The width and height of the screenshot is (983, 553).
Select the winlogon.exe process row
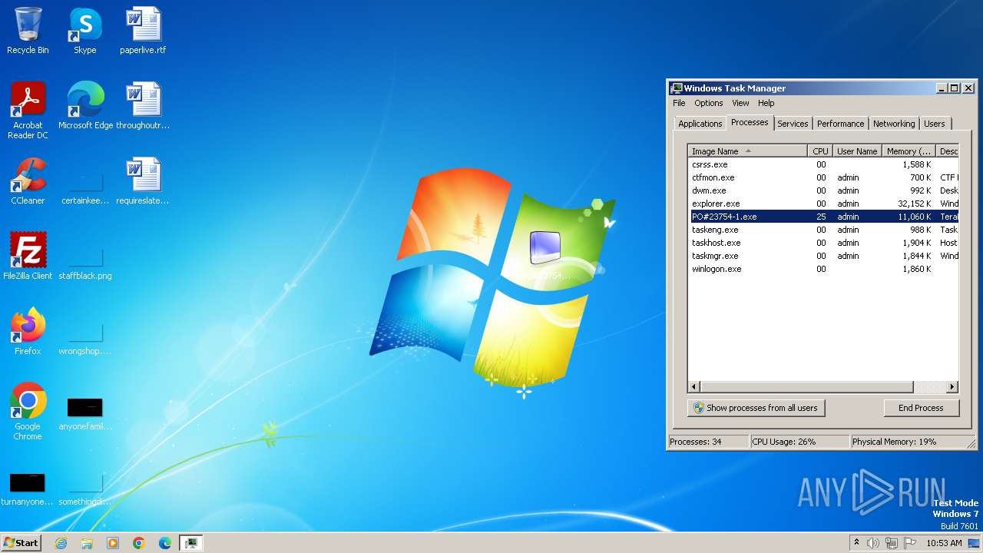click(x=823, y=269)
